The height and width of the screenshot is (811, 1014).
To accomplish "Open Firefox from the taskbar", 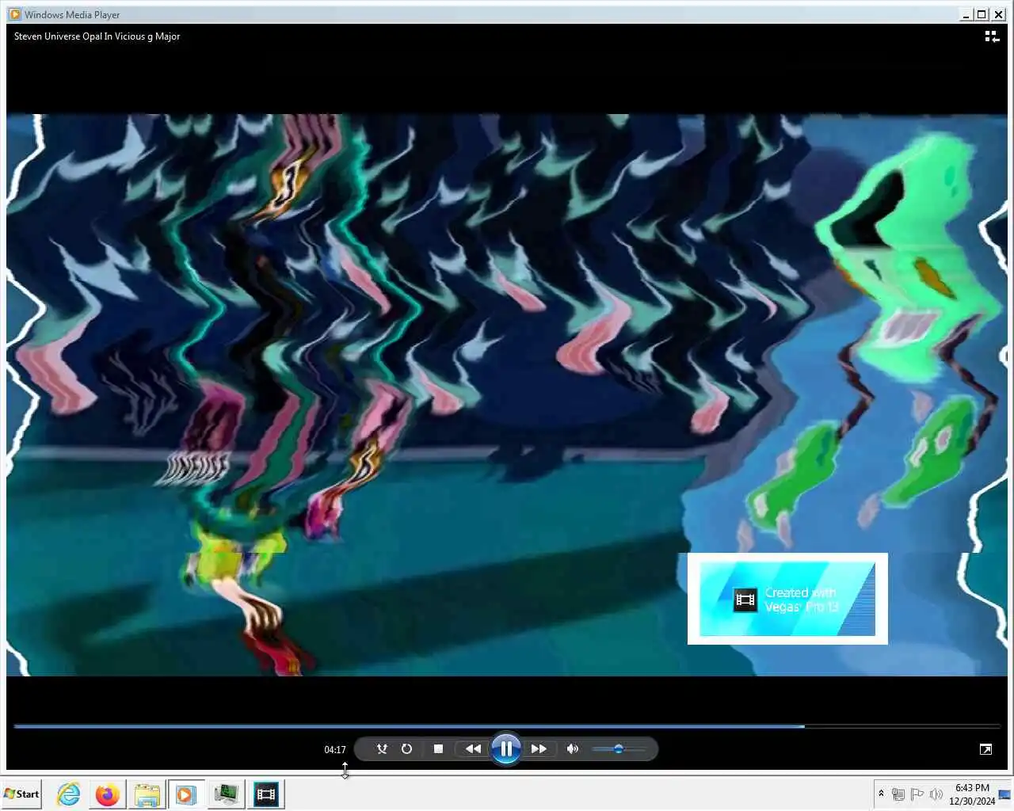I will click(x=108, y=794).
